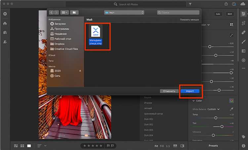
Task: Select the white balance eyedropper tool
Action: pyautogui.click(x=231, y=109)
